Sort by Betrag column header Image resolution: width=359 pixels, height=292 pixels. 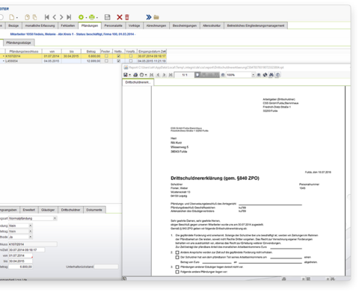tap(91, 52)
